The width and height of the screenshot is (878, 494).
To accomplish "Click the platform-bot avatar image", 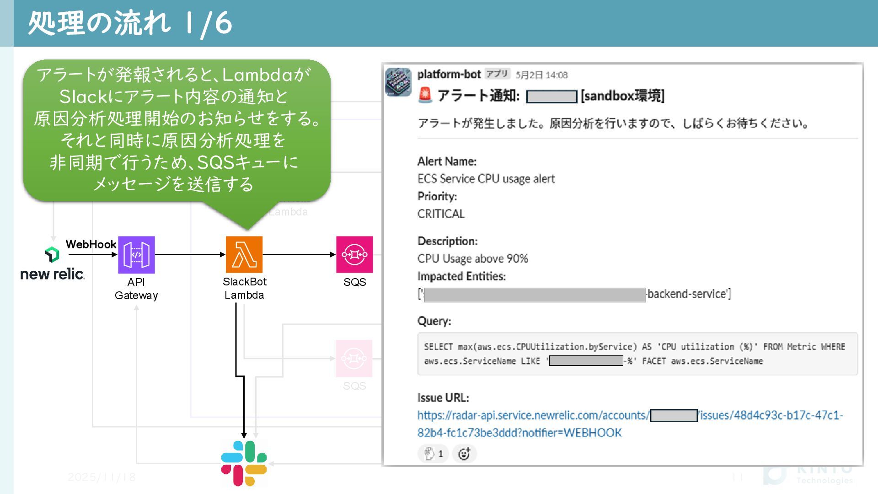I will [398, 82].
